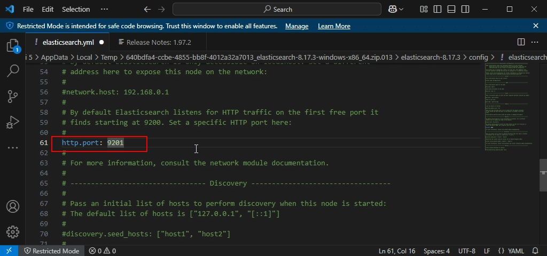This screenshot has width=547, height=256.
Task: Click the split editor right icon
Action: tap(521, 42)
